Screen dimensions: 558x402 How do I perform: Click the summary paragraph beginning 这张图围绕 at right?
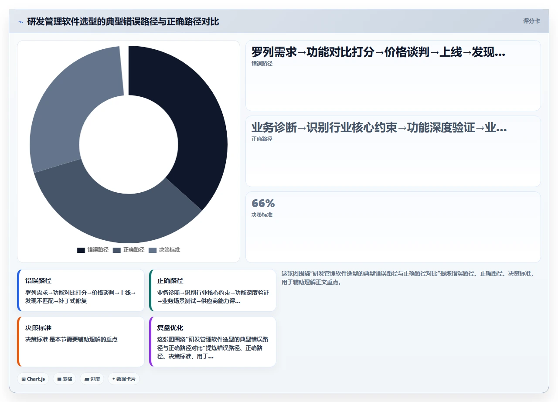pos(408,278)
